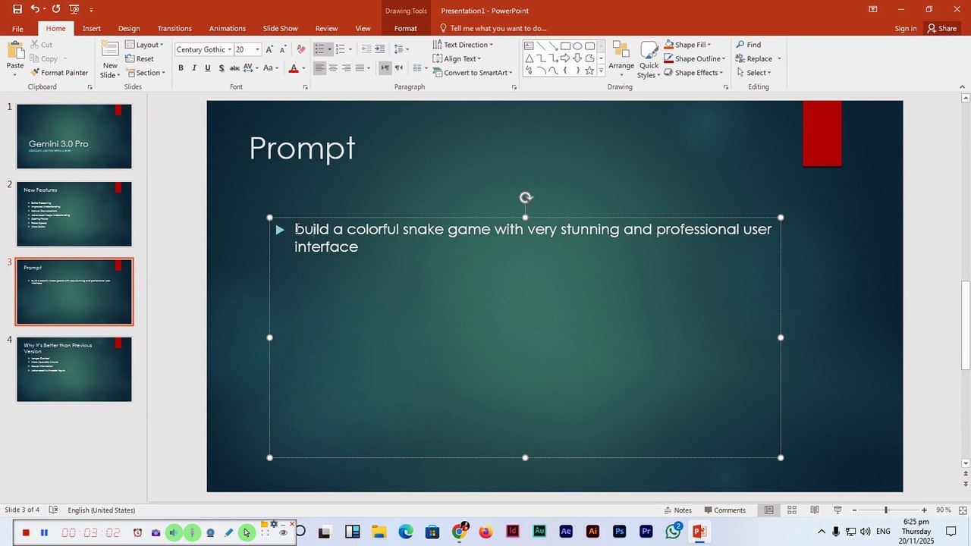Toggle Italic formatting
This screenshot has height=546, width=971.
[194, 68]
